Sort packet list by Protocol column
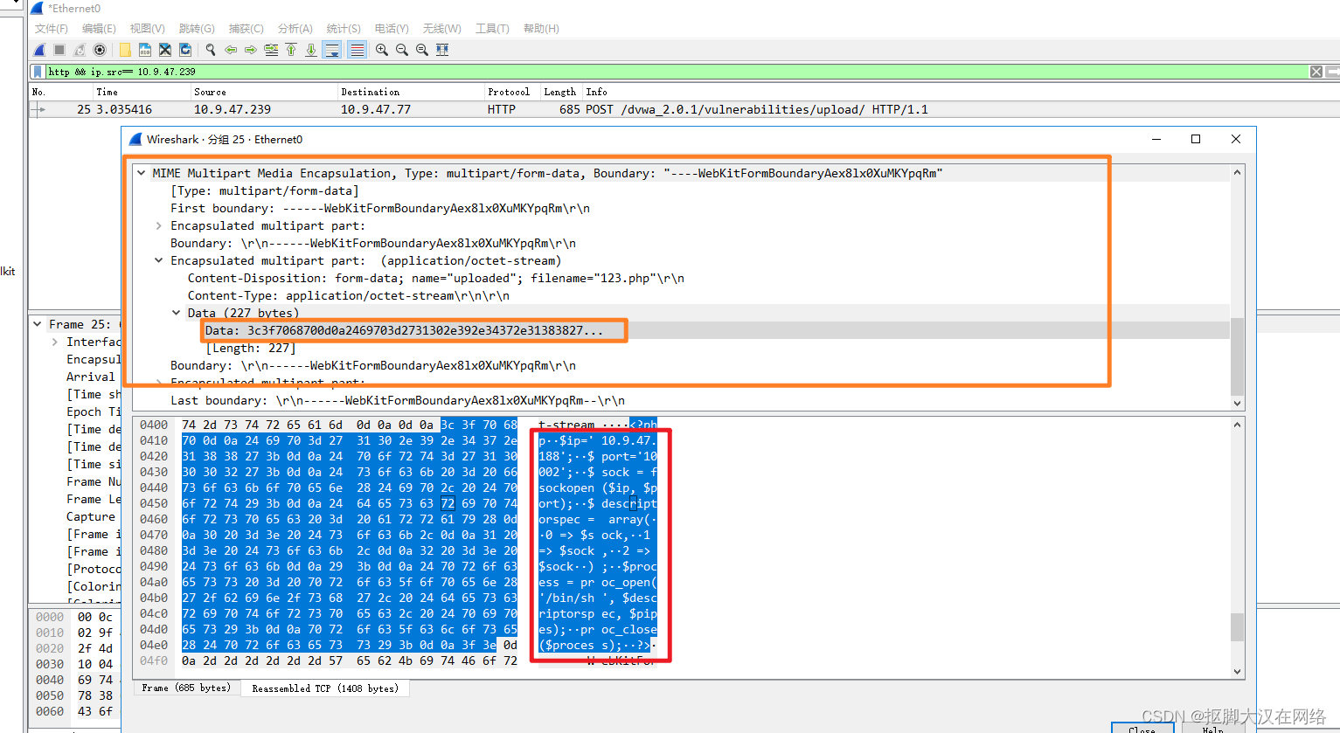 [512, 92]
